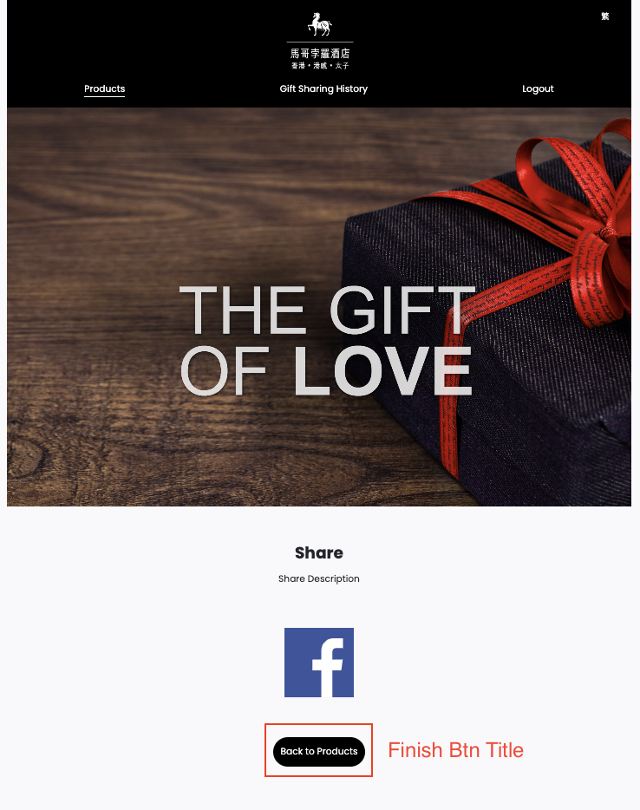
Task: Click the white F letter on Facebook tile
Action: click(328, 668)
